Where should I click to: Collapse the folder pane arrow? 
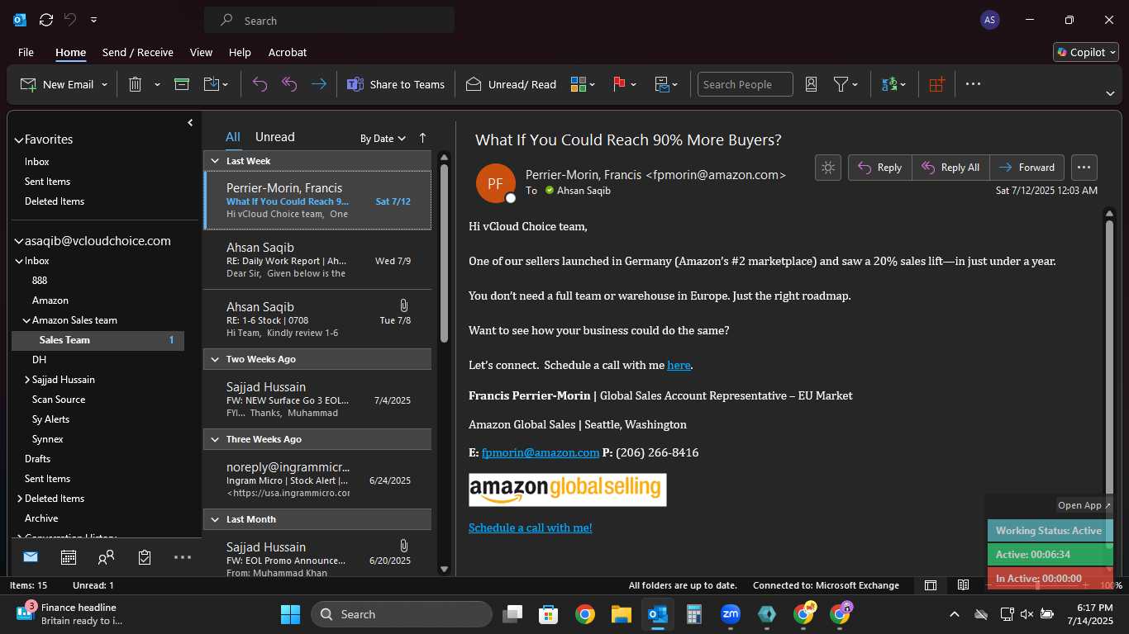[x=190, y=123]
